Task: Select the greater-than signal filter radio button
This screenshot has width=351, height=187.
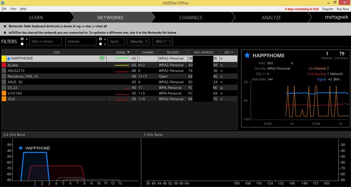Action: coord(100,39)
